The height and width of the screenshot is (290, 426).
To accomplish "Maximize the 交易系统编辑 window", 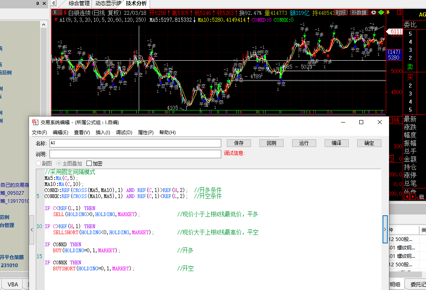I will pyautogui.click(x=361, y=123).
